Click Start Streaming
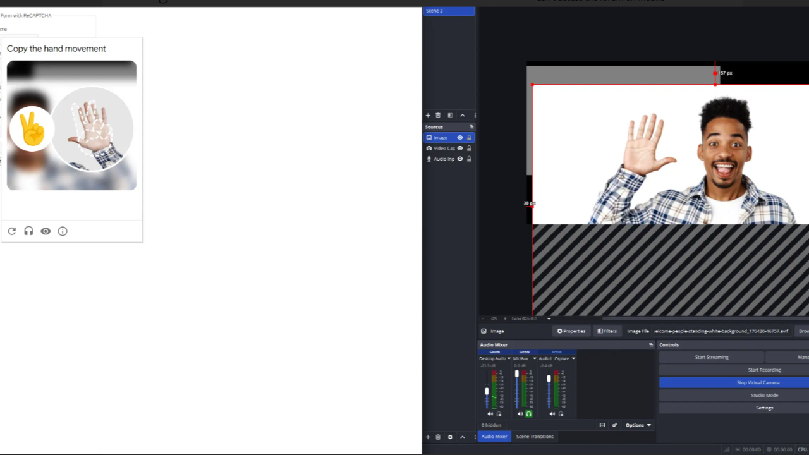Screen dimensions: 809x455 tap(712, 357)
